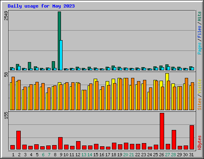Click the 58 visits axis value

click(6, 74)
